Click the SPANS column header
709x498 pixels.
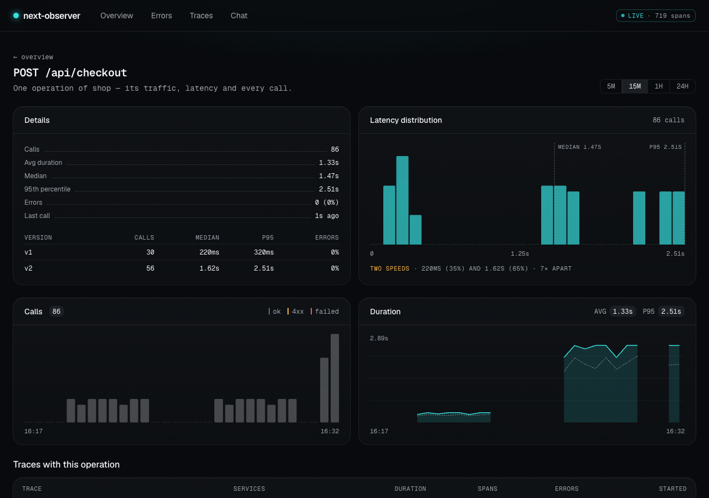[487, 489]
